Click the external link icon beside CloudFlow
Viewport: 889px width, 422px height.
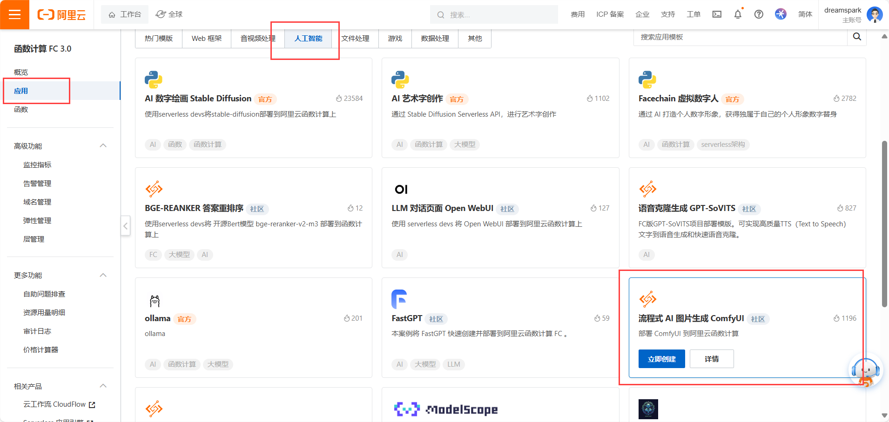(x=92, y=405)
